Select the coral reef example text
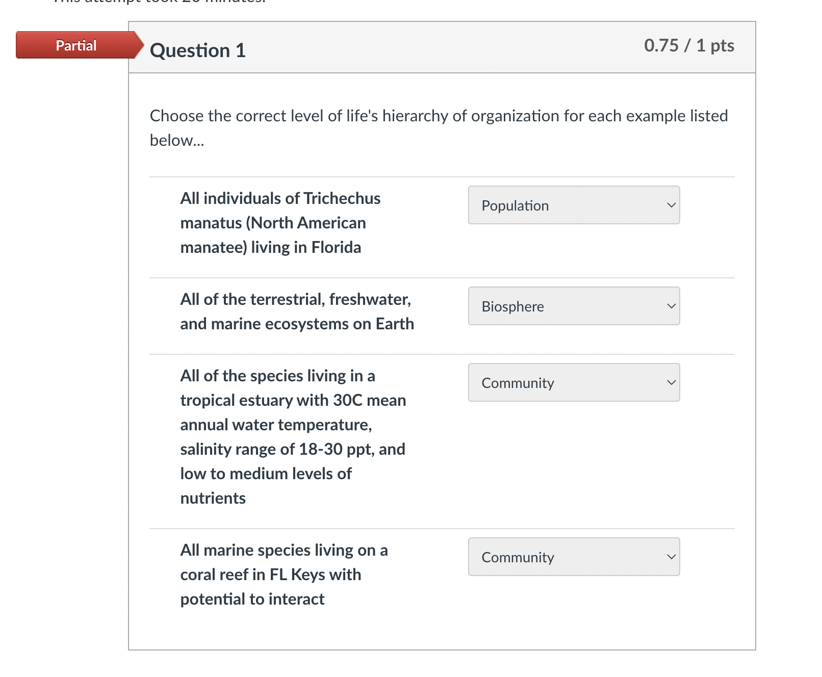 284,575
